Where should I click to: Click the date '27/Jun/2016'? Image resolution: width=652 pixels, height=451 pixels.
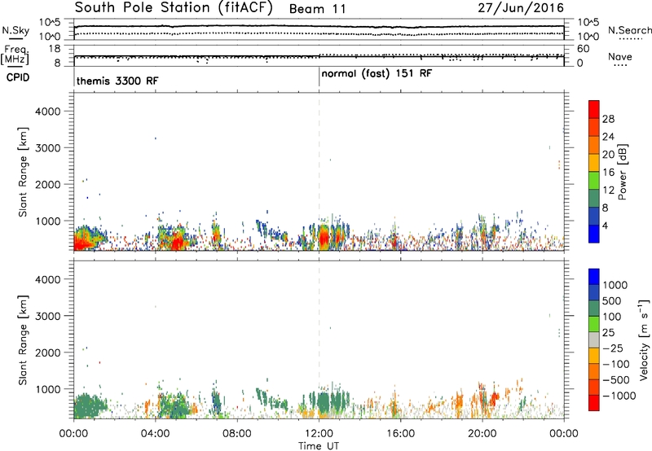[x=521, y=7]
